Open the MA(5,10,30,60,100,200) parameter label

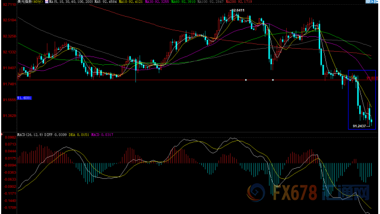click(71, 2)
